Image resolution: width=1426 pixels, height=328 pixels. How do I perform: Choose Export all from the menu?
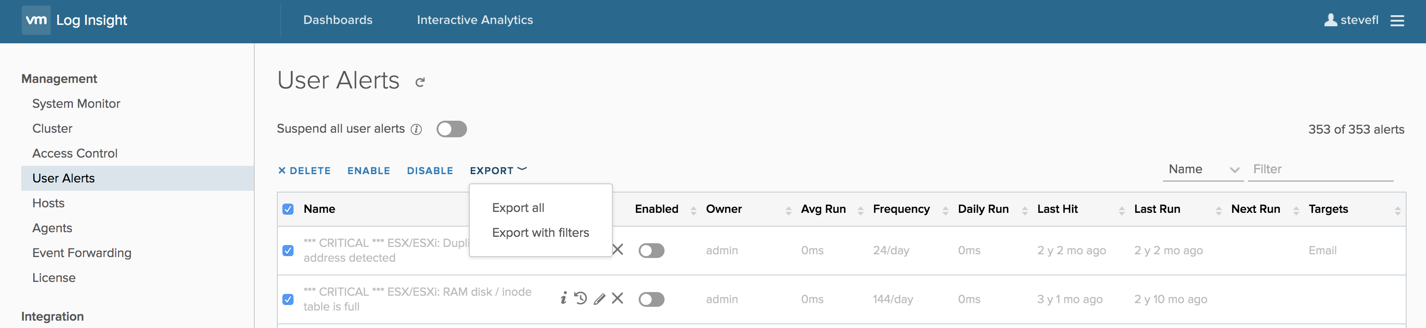point(518,208)
